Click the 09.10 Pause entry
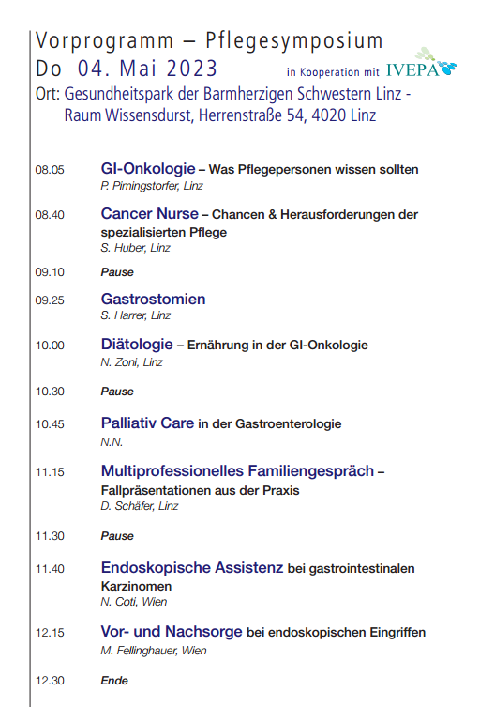 117,272
